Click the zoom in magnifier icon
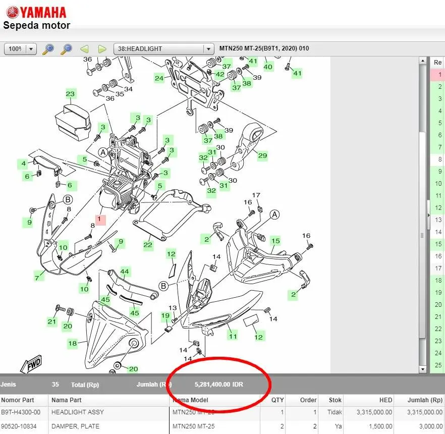 coord(48,49)
